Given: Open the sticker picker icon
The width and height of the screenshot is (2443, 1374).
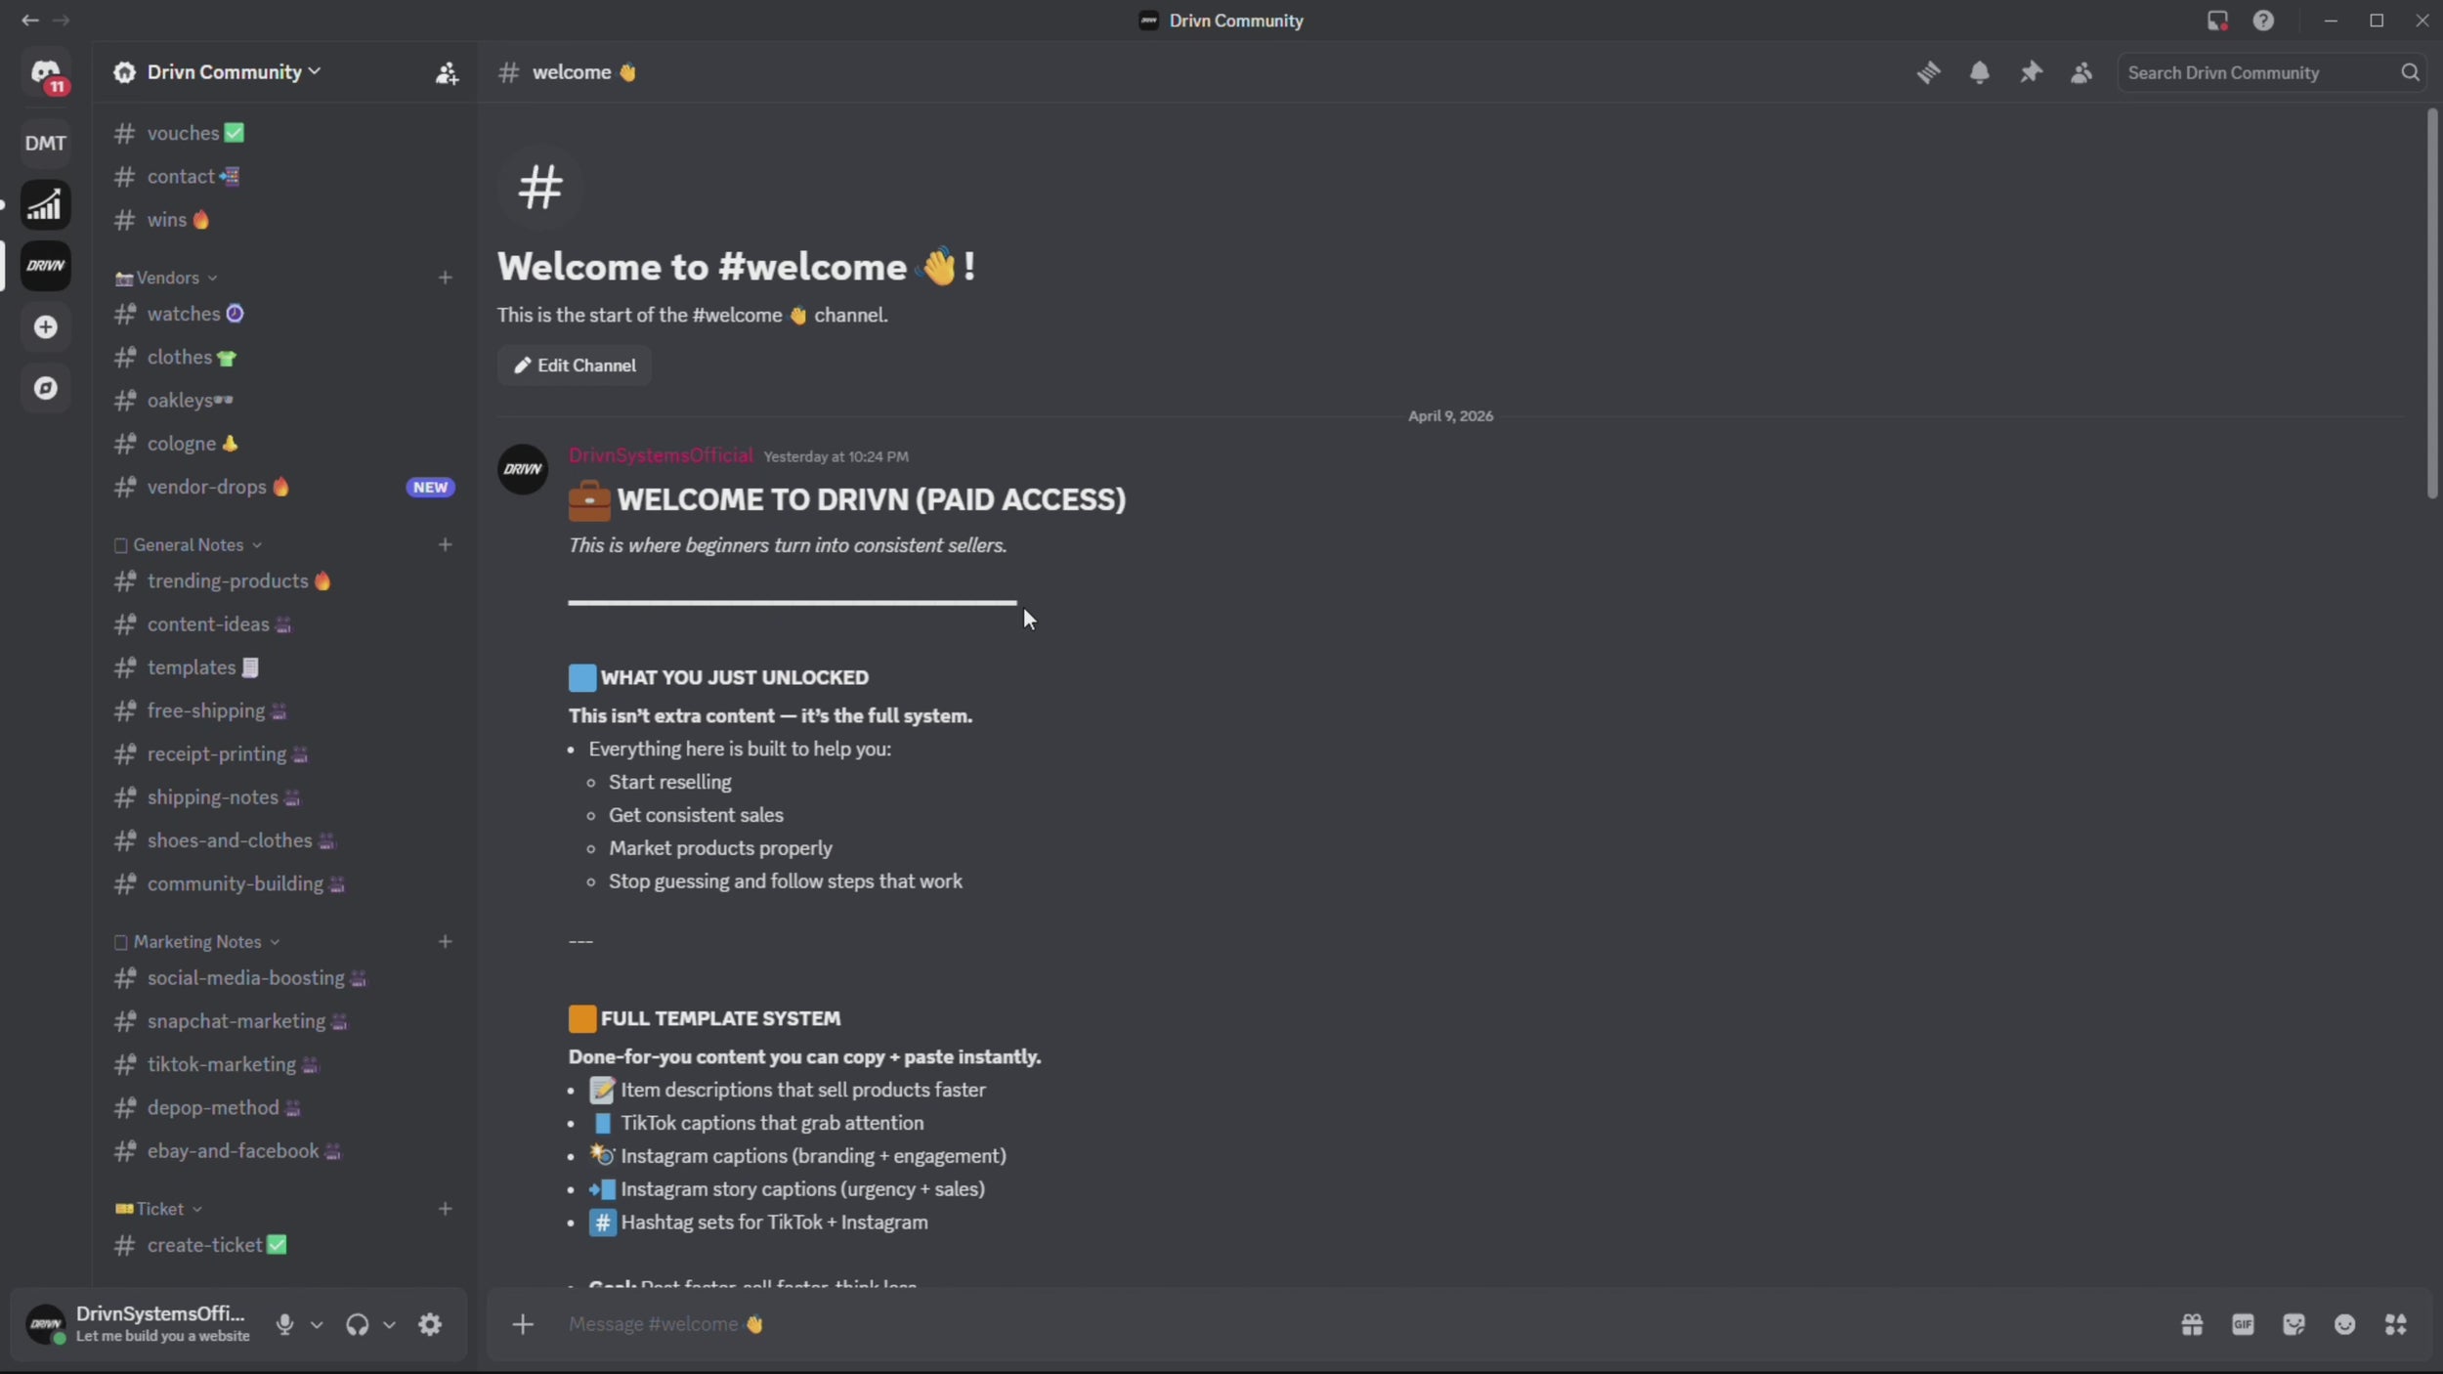Looking at the screenshot, I should 2293,1324.
